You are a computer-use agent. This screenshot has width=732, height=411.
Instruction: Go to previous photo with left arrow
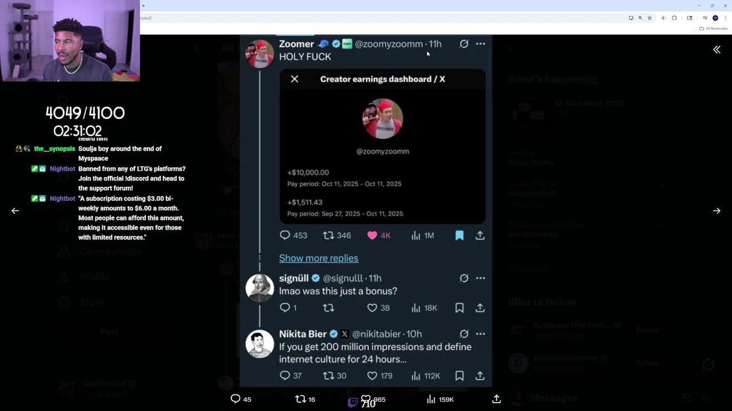click(x=15, y=211)
